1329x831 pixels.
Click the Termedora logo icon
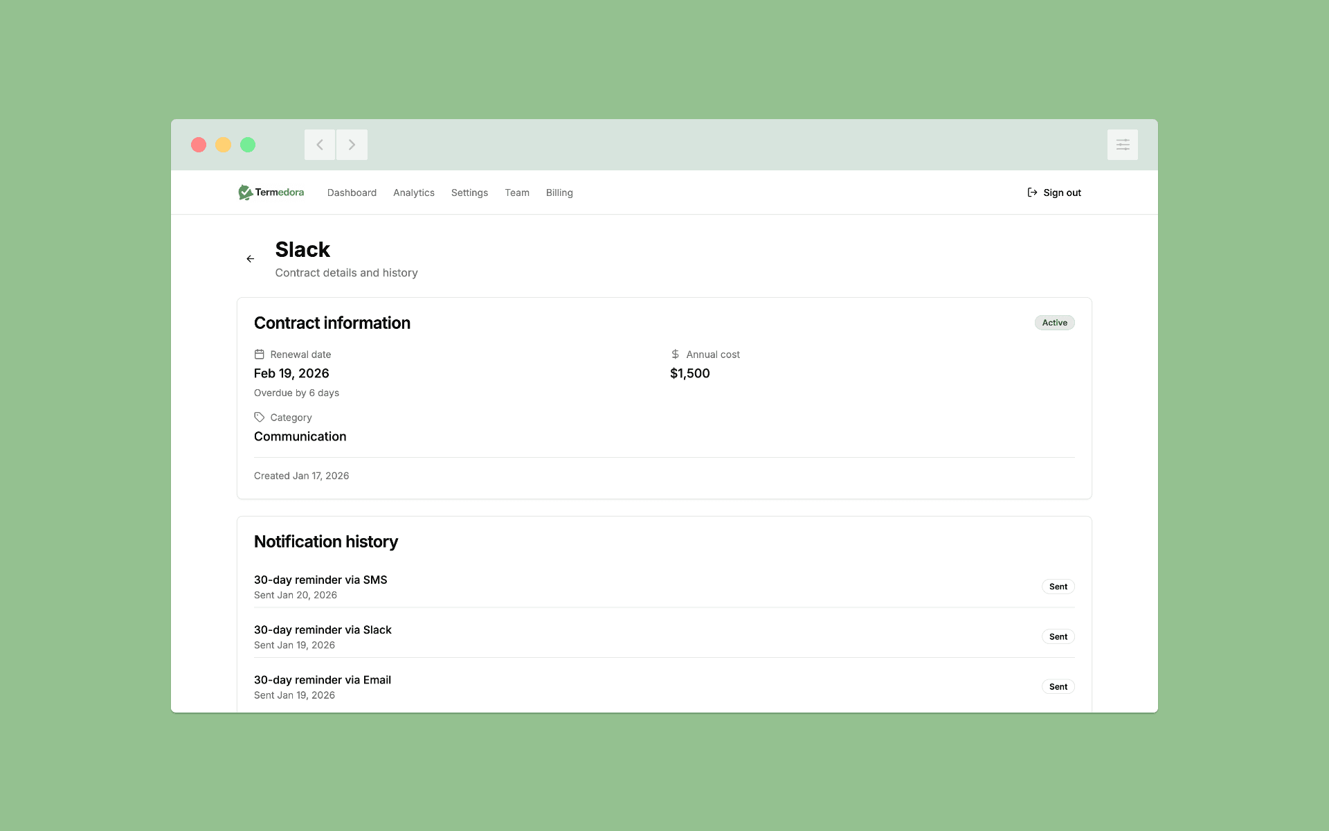coord(245,193)
